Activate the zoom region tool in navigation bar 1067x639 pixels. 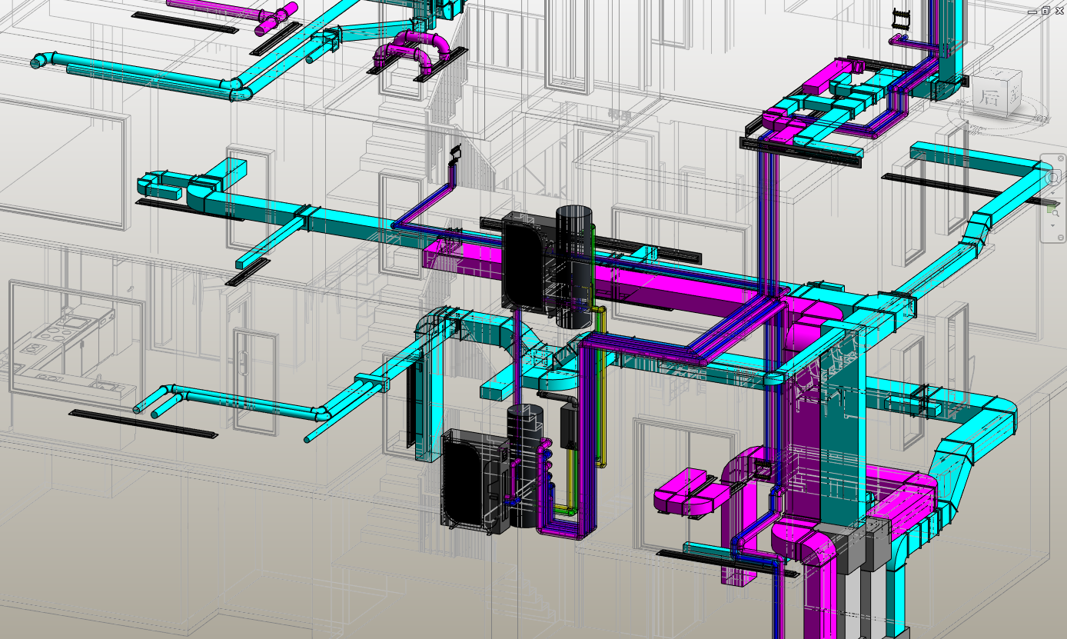pos(1053,211)
